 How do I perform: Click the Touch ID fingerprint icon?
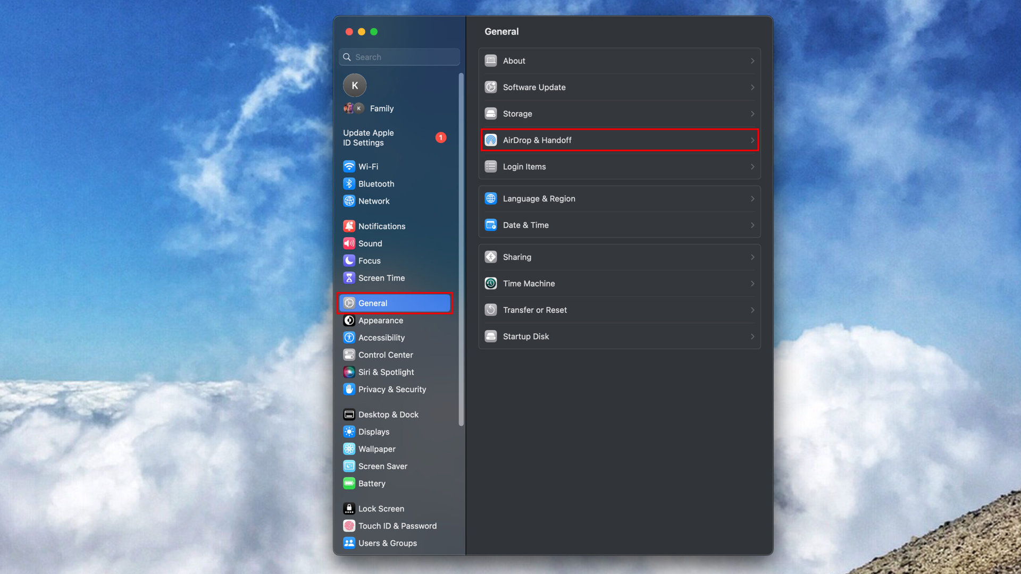[349, 526]
